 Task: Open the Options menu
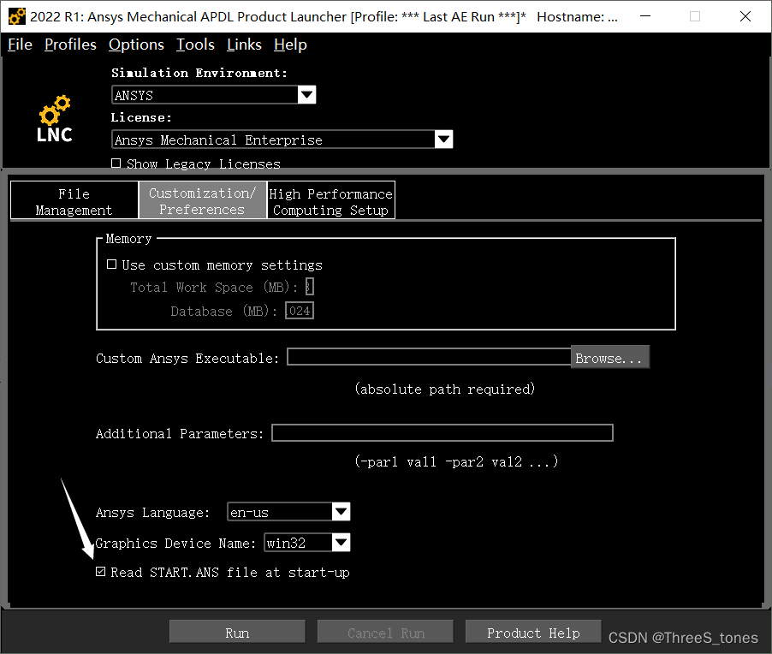coord(136,45)
